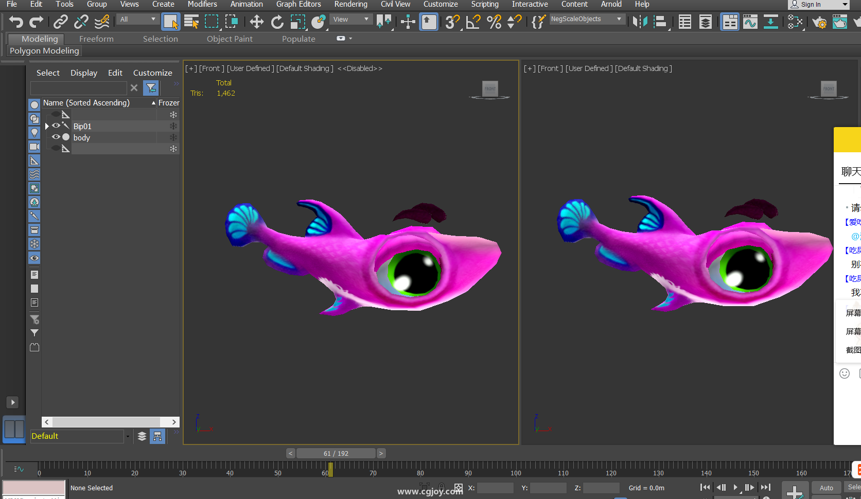861x499 pixels.
Task: Click the time slider showing 61 / 192
Action: [336, 453]
